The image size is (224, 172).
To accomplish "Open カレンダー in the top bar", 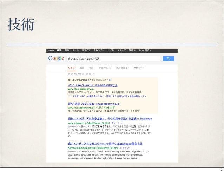I will coord(99,50).
